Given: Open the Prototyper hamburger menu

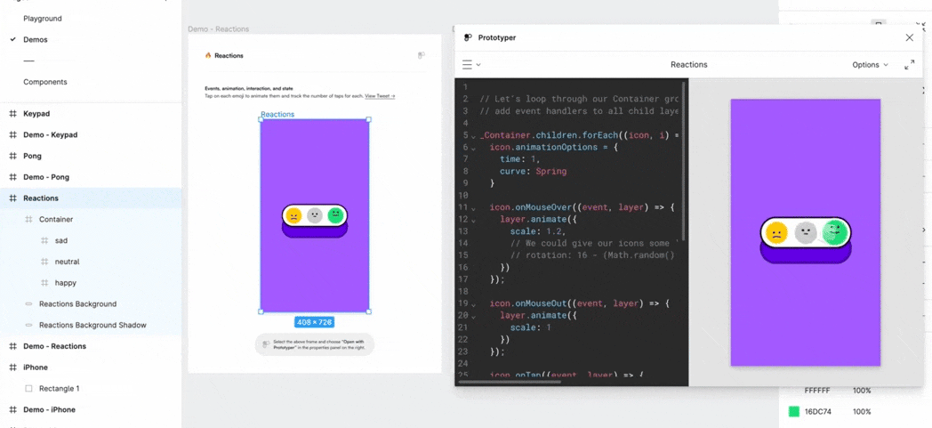Looking at the screenshot, I should (x=467, y=65).
